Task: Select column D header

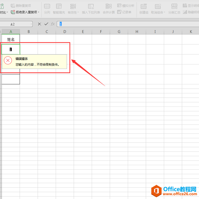Action: point(65,32)
